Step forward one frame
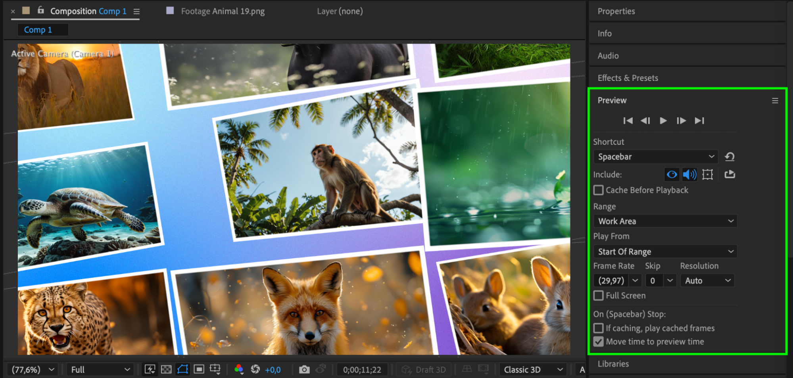Screen dimensions: 793x378 pos(681,121)
